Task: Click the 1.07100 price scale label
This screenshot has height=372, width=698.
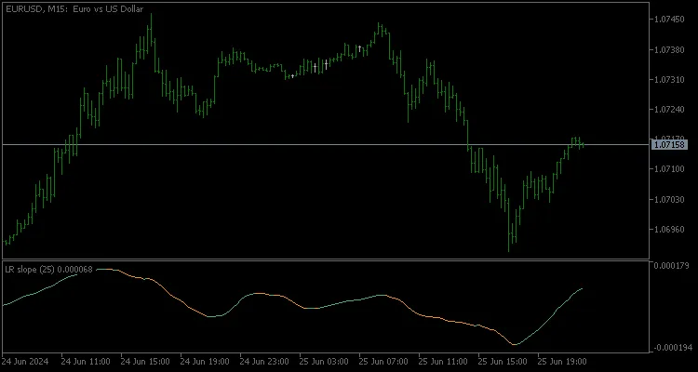Action: click(x=669, y=169)
